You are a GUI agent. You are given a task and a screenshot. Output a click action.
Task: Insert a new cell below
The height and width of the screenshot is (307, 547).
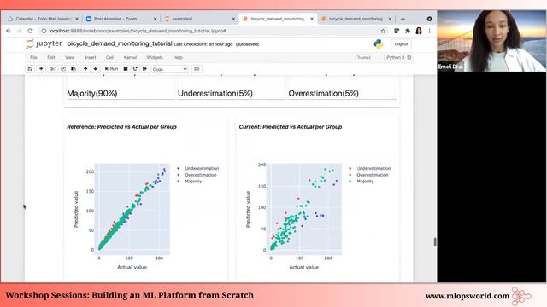[x=41, y=69]
